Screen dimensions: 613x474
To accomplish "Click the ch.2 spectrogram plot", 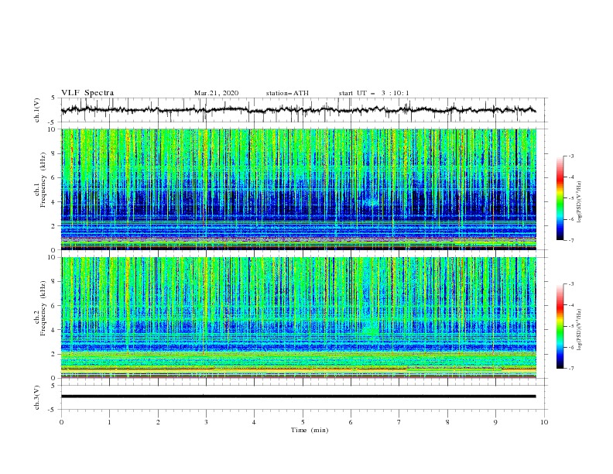I will [299, 318].
